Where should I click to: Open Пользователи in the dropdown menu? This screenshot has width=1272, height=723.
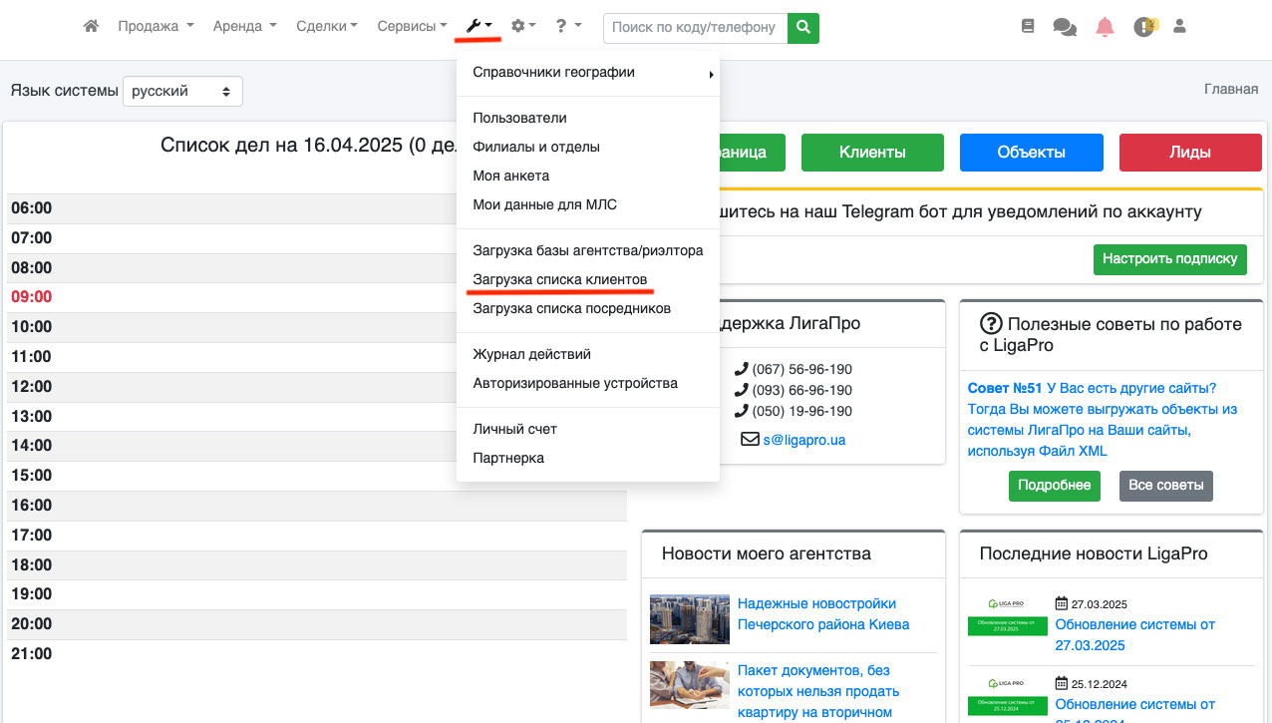tap(519, 118)
